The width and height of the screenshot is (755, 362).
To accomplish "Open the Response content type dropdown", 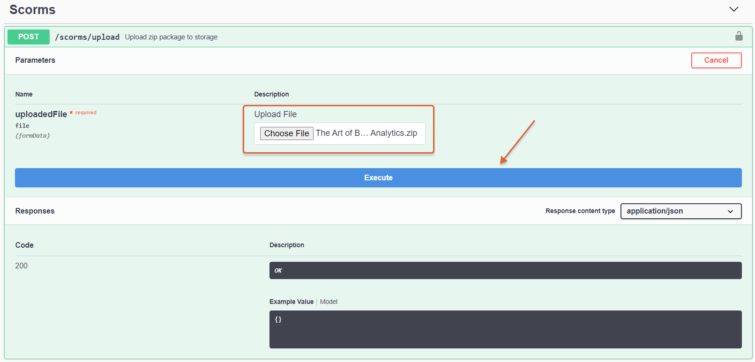I will [680, 211].
